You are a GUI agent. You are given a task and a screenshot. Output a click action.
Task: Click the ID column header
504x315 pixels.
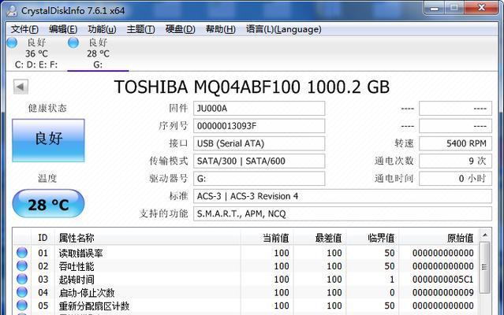[x=43, y=238]
